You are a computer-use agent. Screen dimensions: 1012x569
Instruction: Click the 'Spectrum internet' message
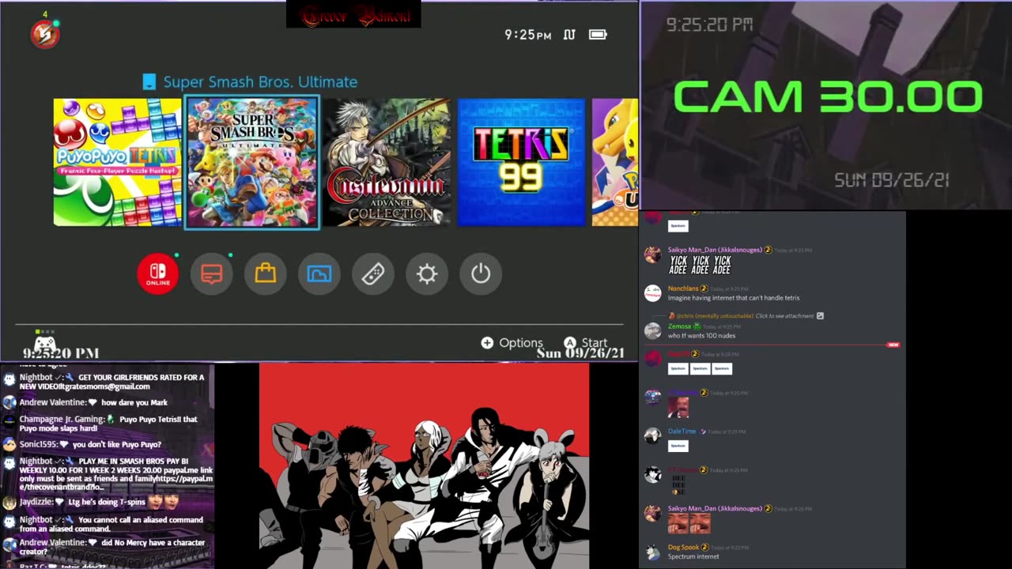(x=693, y=556)
